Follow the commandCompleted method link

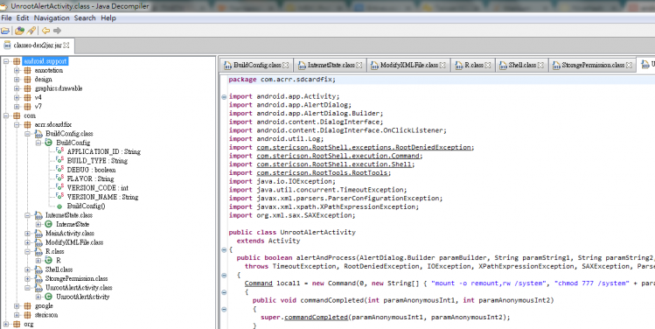click(x=316, y=318)
